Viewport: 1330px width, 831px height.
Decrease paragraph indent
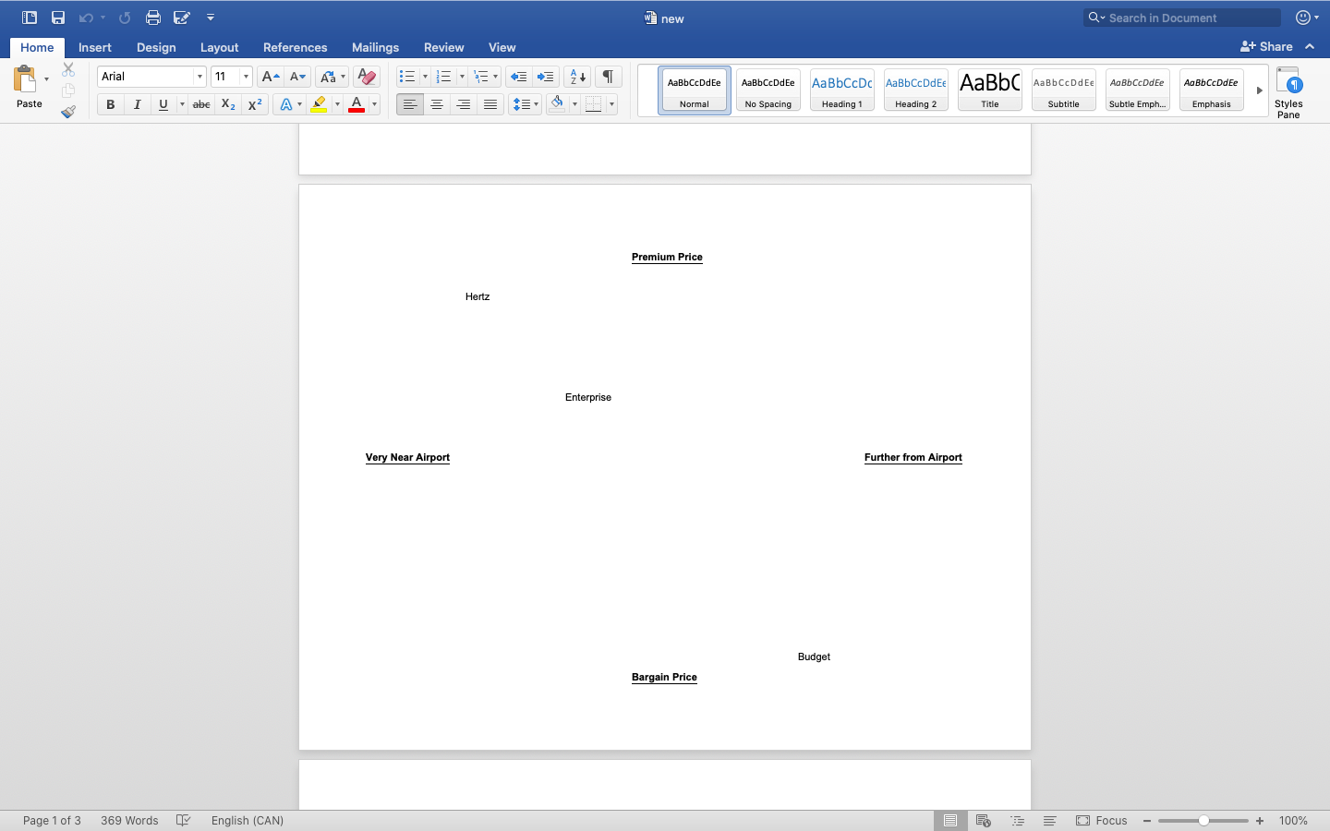pyautogui.click(x=519, y=77)
